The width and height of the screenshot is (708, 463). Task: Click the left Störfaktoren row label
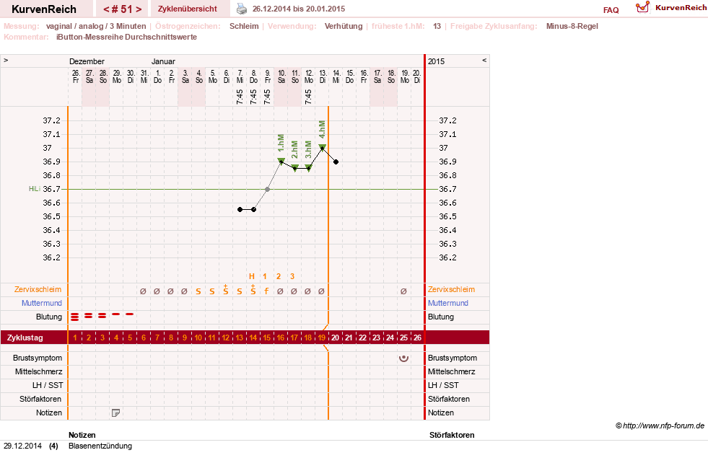pyautogui.click(x=40, y=399)
